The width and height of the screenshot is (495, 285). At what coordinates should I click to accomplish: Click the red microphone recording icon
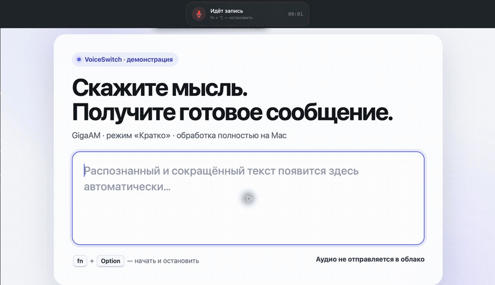click(x=199, y=14)
